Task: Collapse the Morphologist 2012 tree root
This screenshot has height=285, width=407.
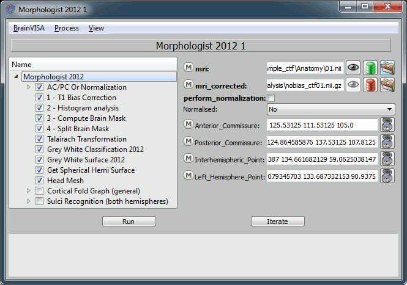Action: [16, 77]
